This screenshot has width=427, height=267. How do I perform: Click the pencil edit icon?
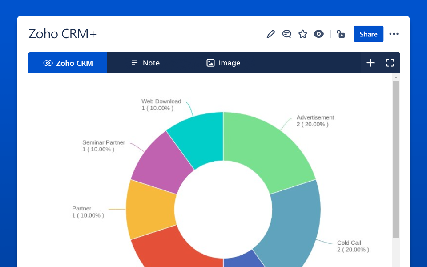pyautogui.click(x=271, y=34)
